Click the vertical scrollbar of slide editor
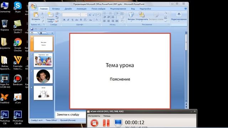Viewport: 228px width, 128px height. pos(186,67)
